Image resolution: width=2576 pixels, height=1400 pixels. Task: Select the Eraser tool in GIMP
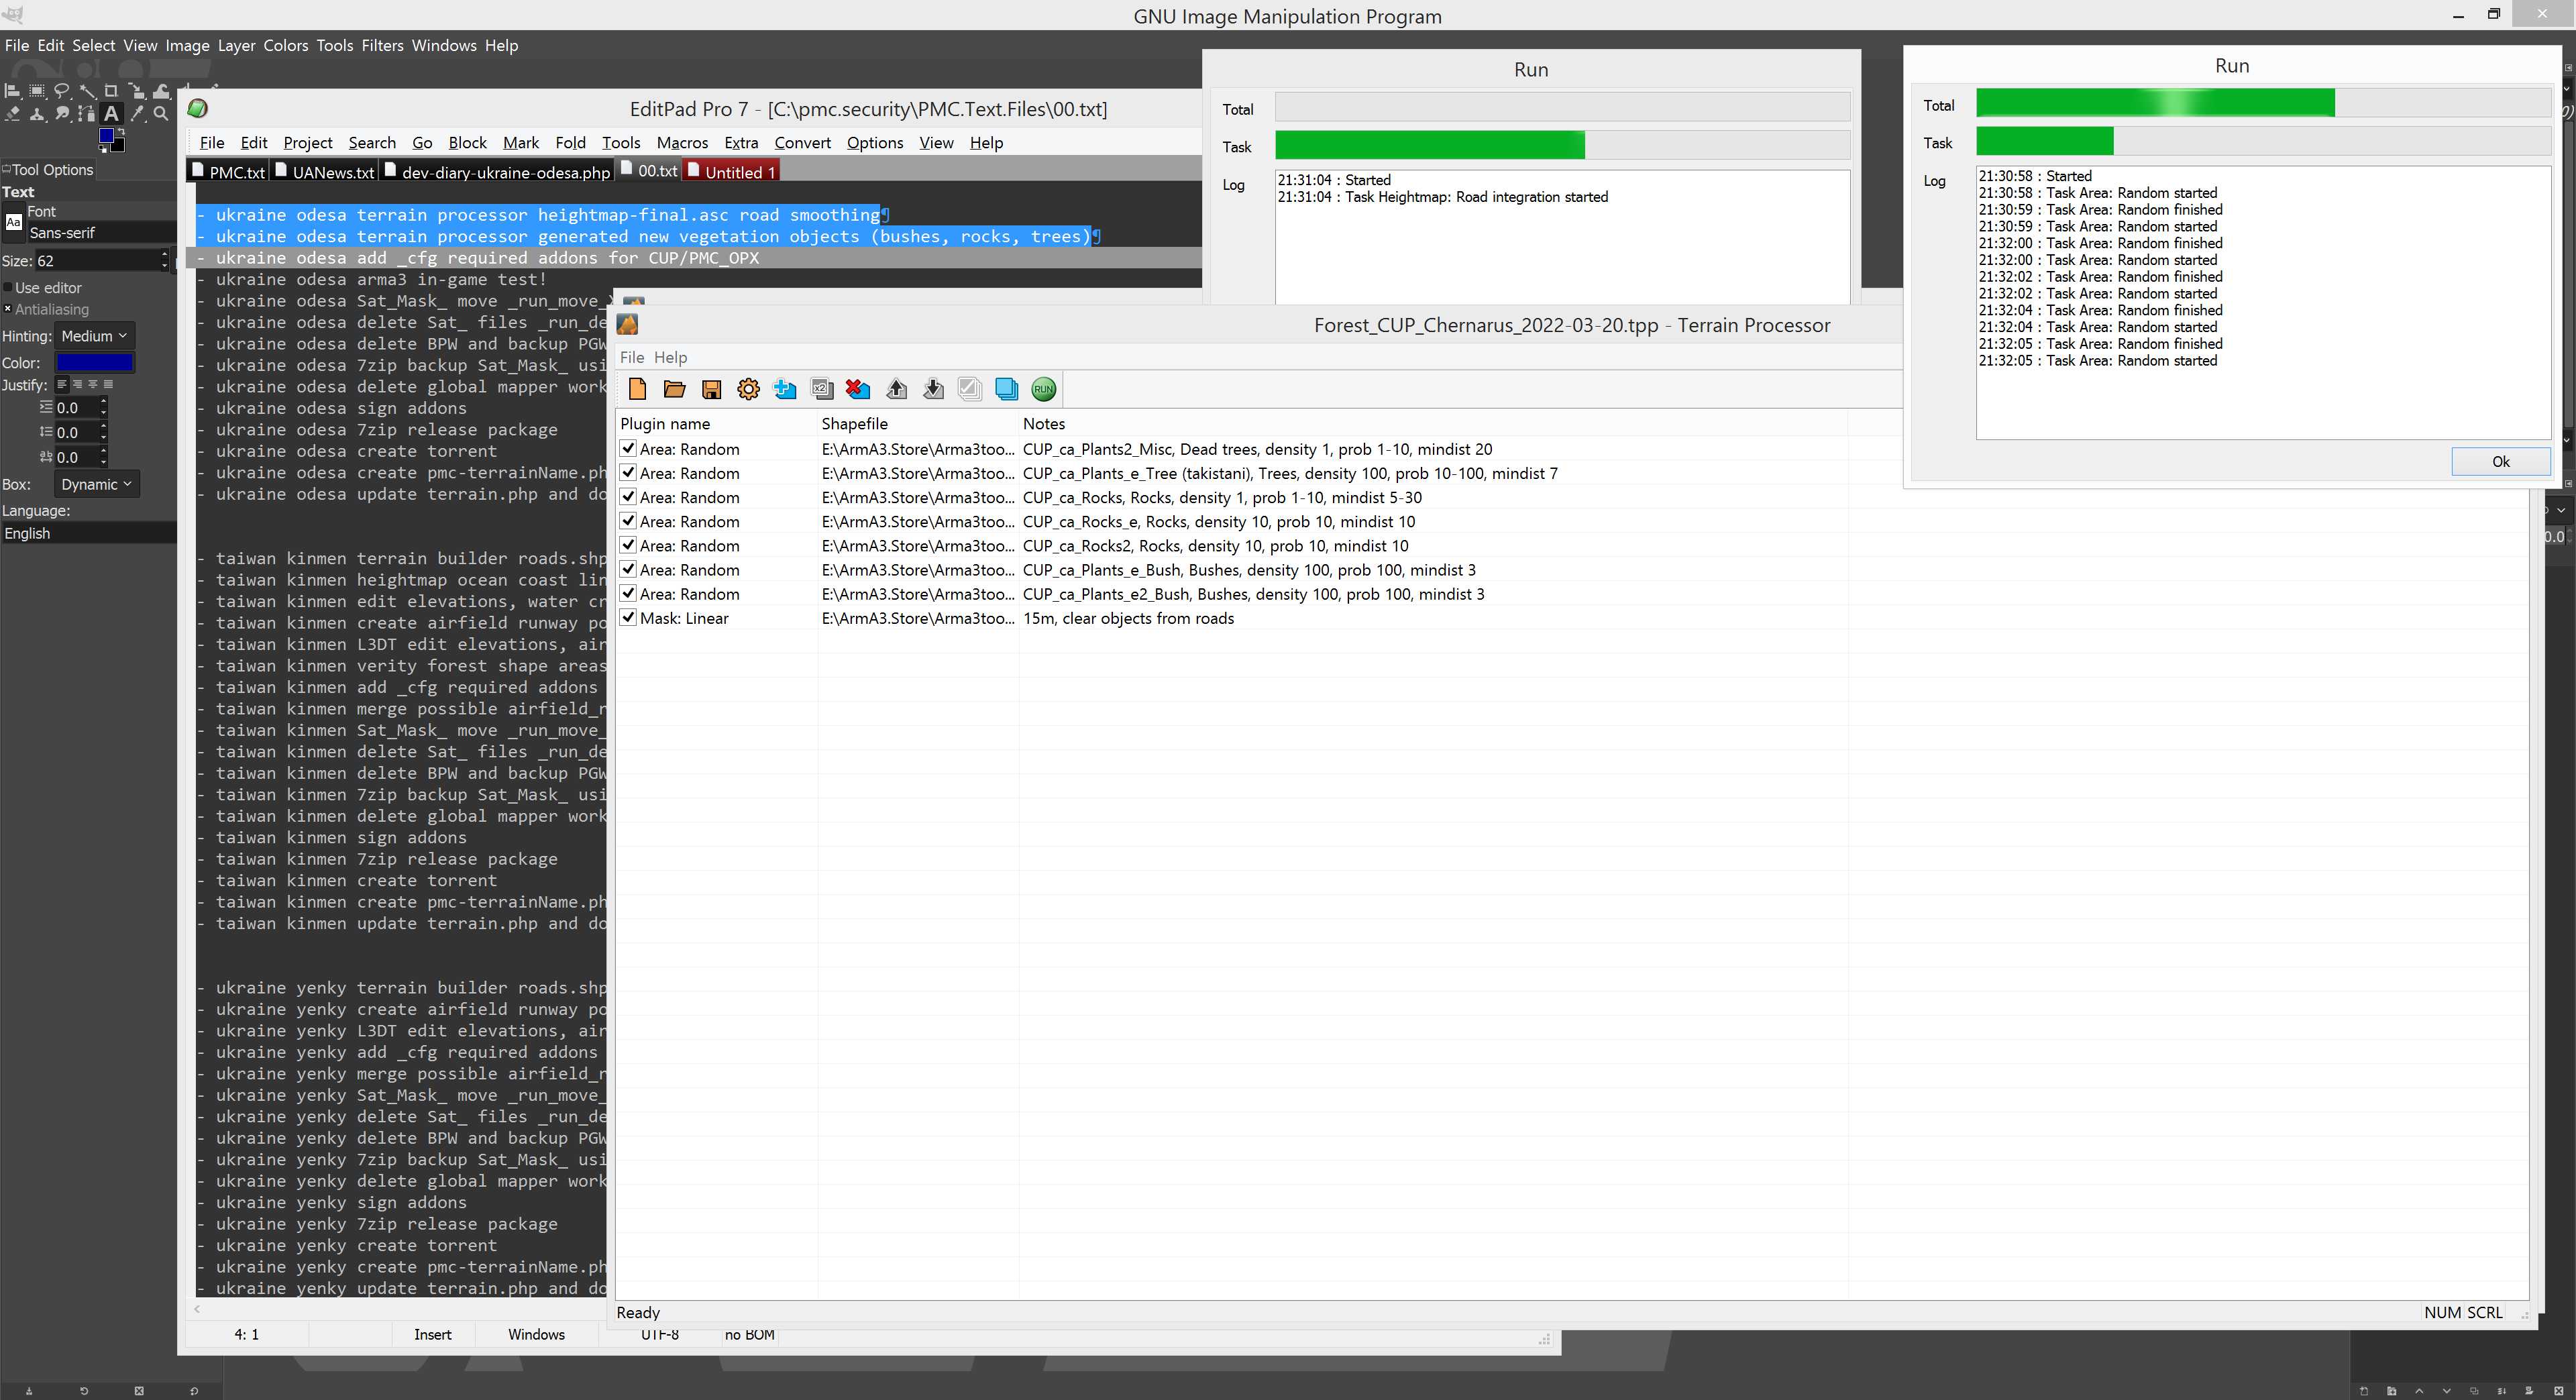[12, 114]
